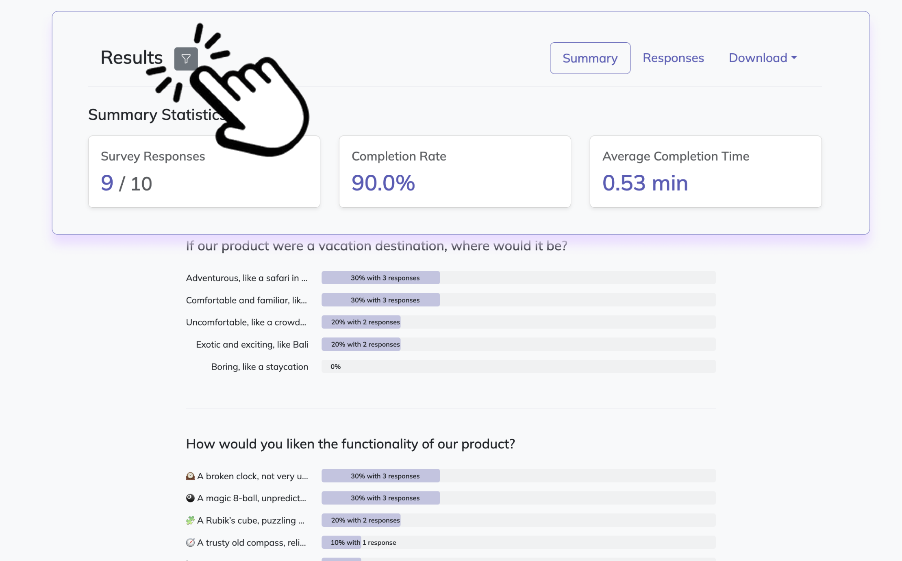Switch to the Summary tab
The width and height of the screenshot is (902, 561).
[x=590, y=58]
